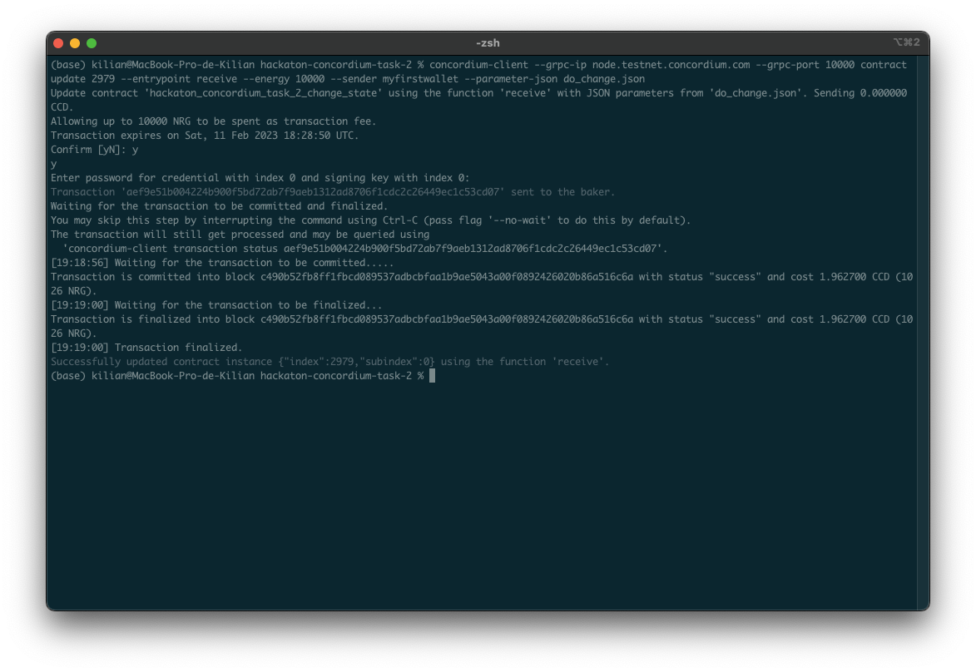Click 'concordium-client transaction status' command line

pos(364,249)
